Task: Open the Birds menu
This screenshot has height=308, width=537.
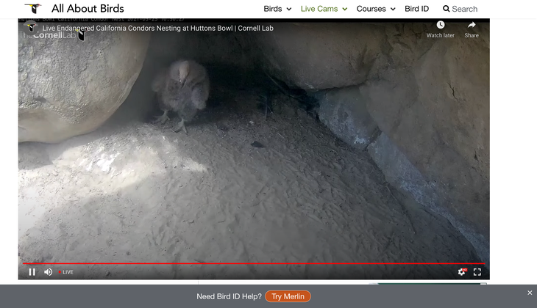Action: 273,9
